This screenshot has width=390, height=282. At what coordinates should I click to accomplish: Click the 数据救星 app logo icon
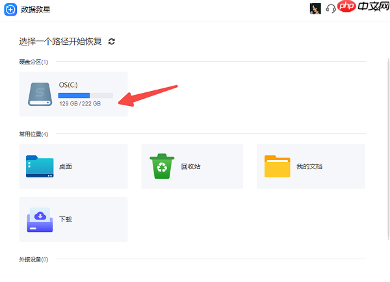pos(10,10)
